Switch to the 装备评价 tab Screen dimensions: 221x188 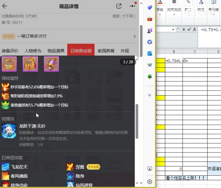[x=10, y=51]
